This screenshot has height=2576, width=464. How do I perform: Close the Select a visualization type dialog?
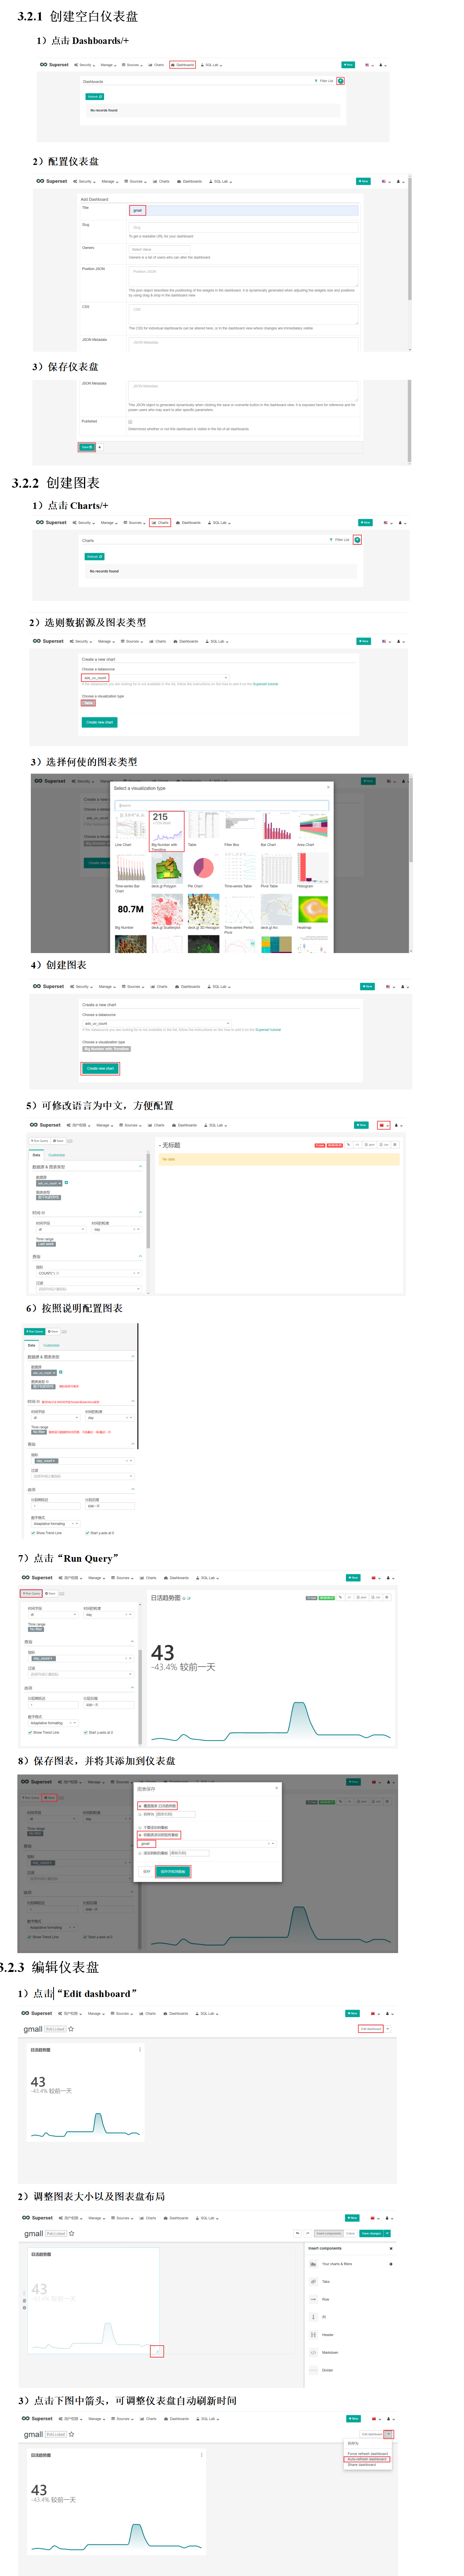[328, 787]
